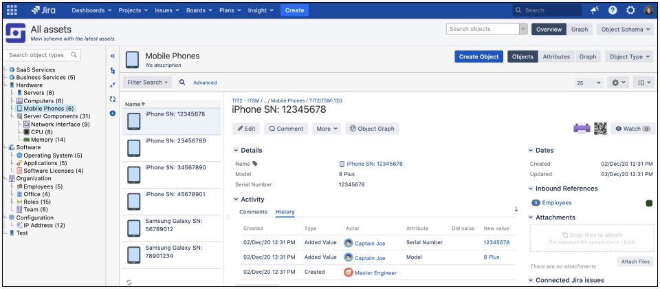Click the Mobile Phones header phone icon
The width and height of the screenshot is (660, 289).
tap(132, 60)
